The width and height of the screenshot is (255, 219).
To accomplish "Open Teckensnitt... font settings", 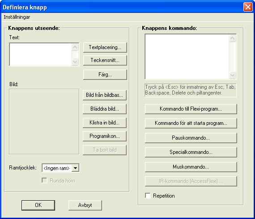I will pos(105,60).
